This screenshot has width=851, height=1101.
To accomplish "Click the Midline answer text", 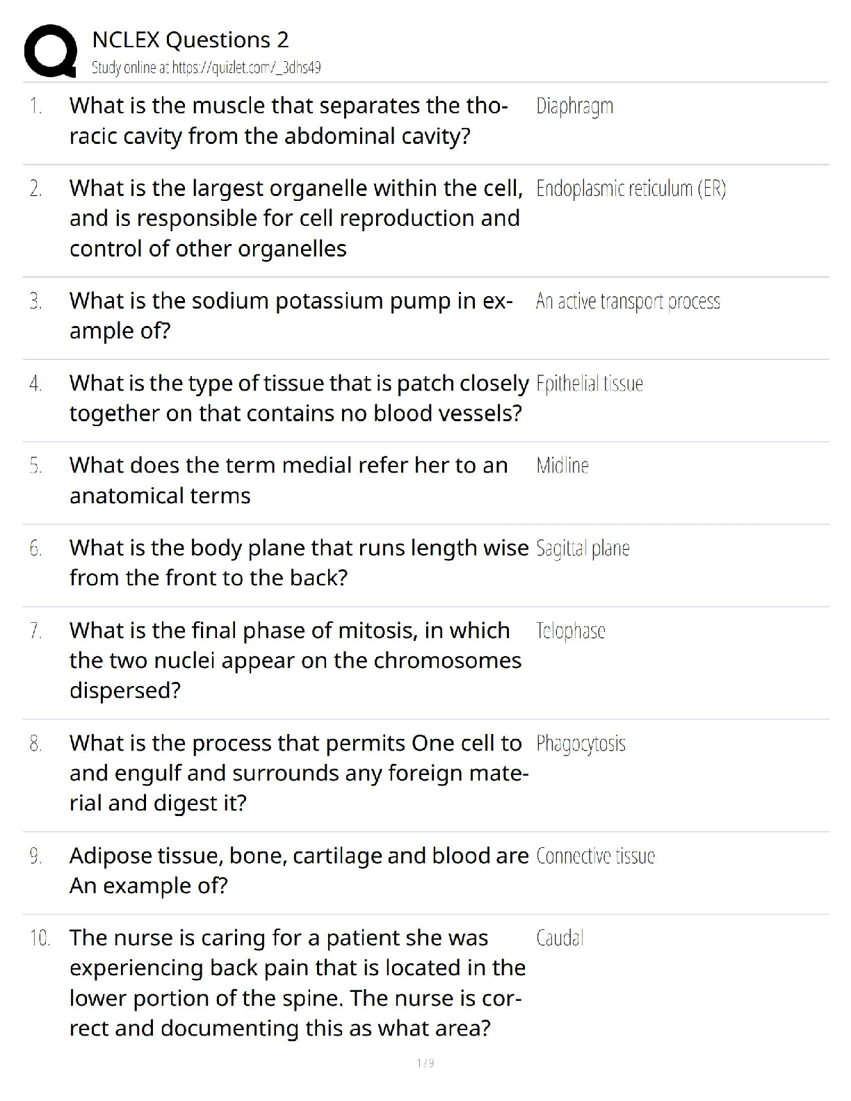I will (x=562, y=466).
